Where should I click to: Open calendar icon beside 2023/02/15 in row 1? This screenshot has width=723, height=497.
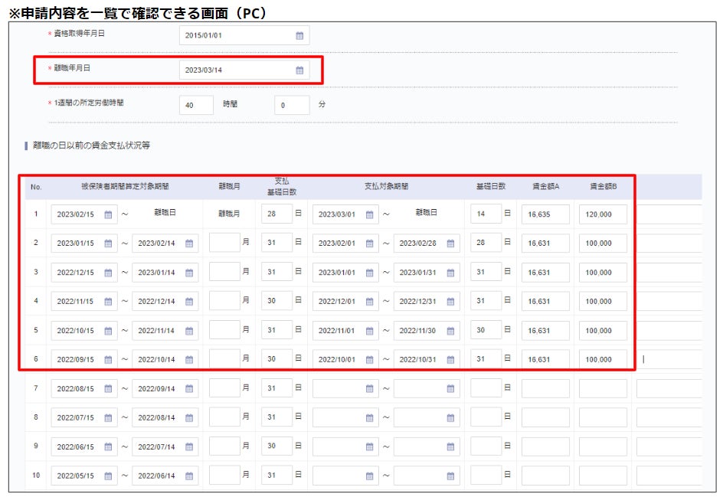tap(108, 214)
